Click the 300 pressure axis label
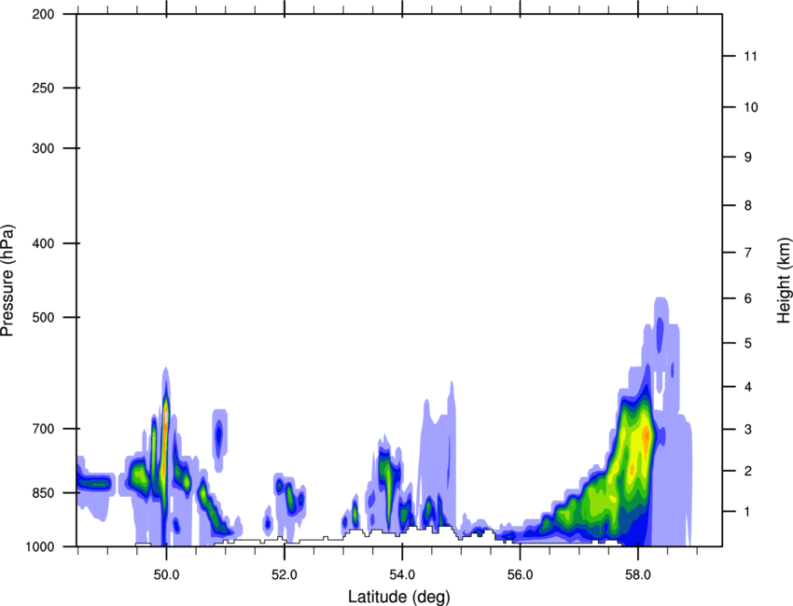Viewport: 793px width, 606px height. pos(43,148)
